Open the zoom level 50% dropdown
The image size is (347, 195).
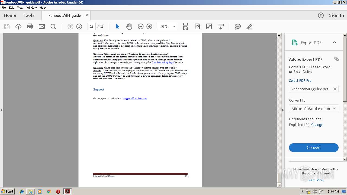click(x=174, y=27)
